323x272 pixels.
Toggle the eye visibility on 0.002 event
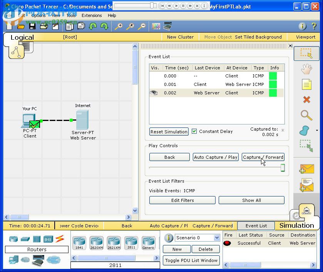pos(154,93)
